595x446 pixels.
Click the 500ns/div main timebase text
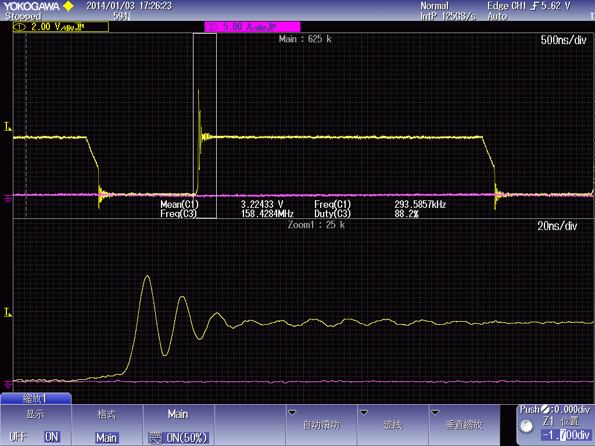click(x=564, y=40)
